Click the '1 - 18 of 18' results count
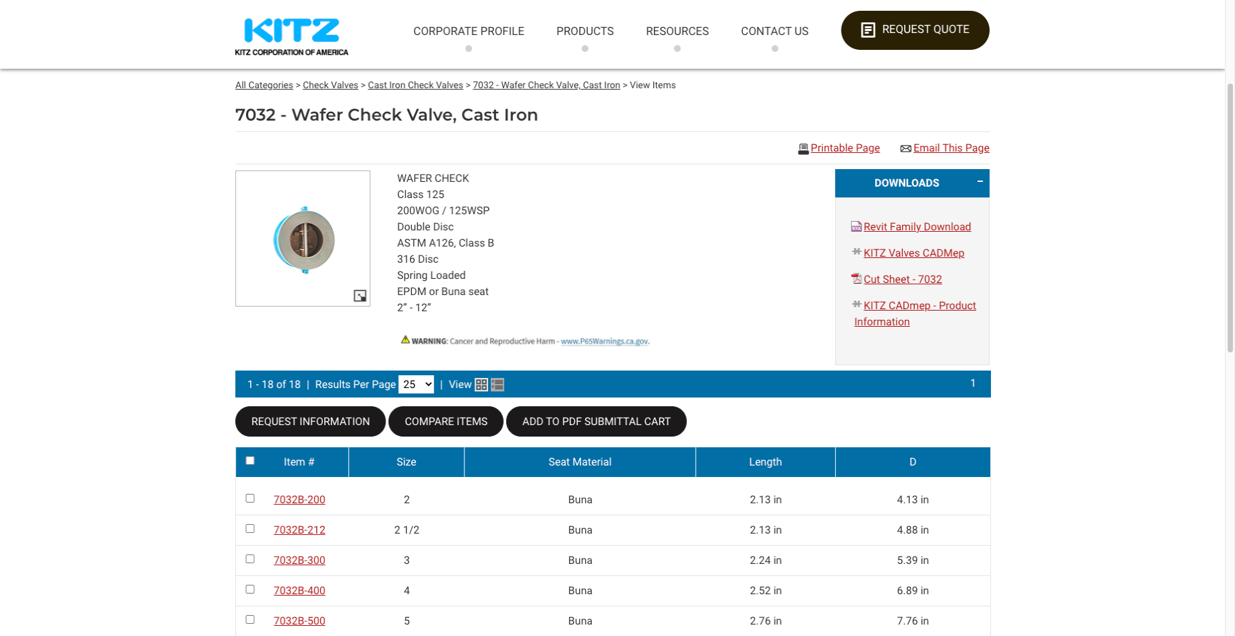Viewport: 1235px width, 636px height. click(274, 385)
